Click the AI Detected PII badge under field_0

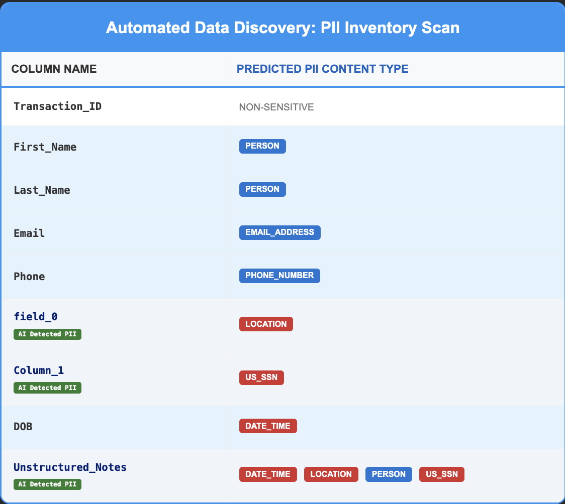(47, 334)
